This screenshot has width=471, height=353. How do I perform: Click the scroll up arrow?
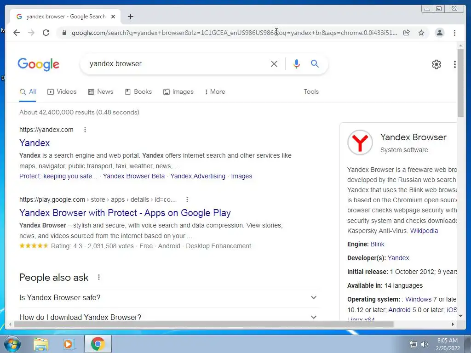[x=460, y=46]
